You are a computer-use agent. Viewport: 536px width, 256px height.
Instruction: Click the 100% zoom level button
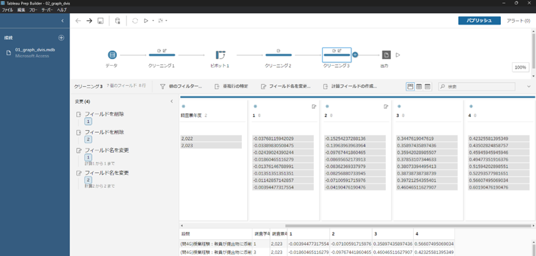[x=520, y=67]
